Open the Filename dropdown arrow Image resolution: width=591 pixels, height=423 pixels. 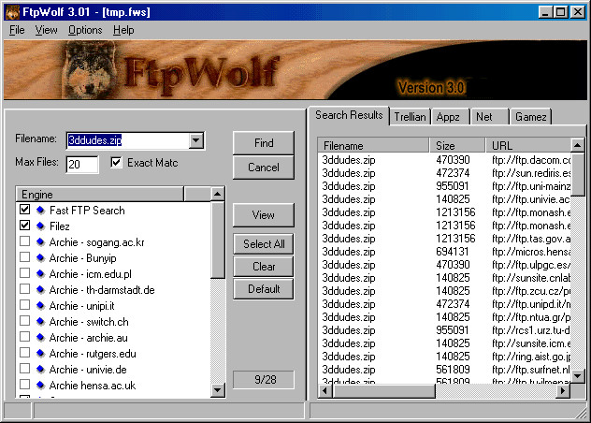[196, 140]
